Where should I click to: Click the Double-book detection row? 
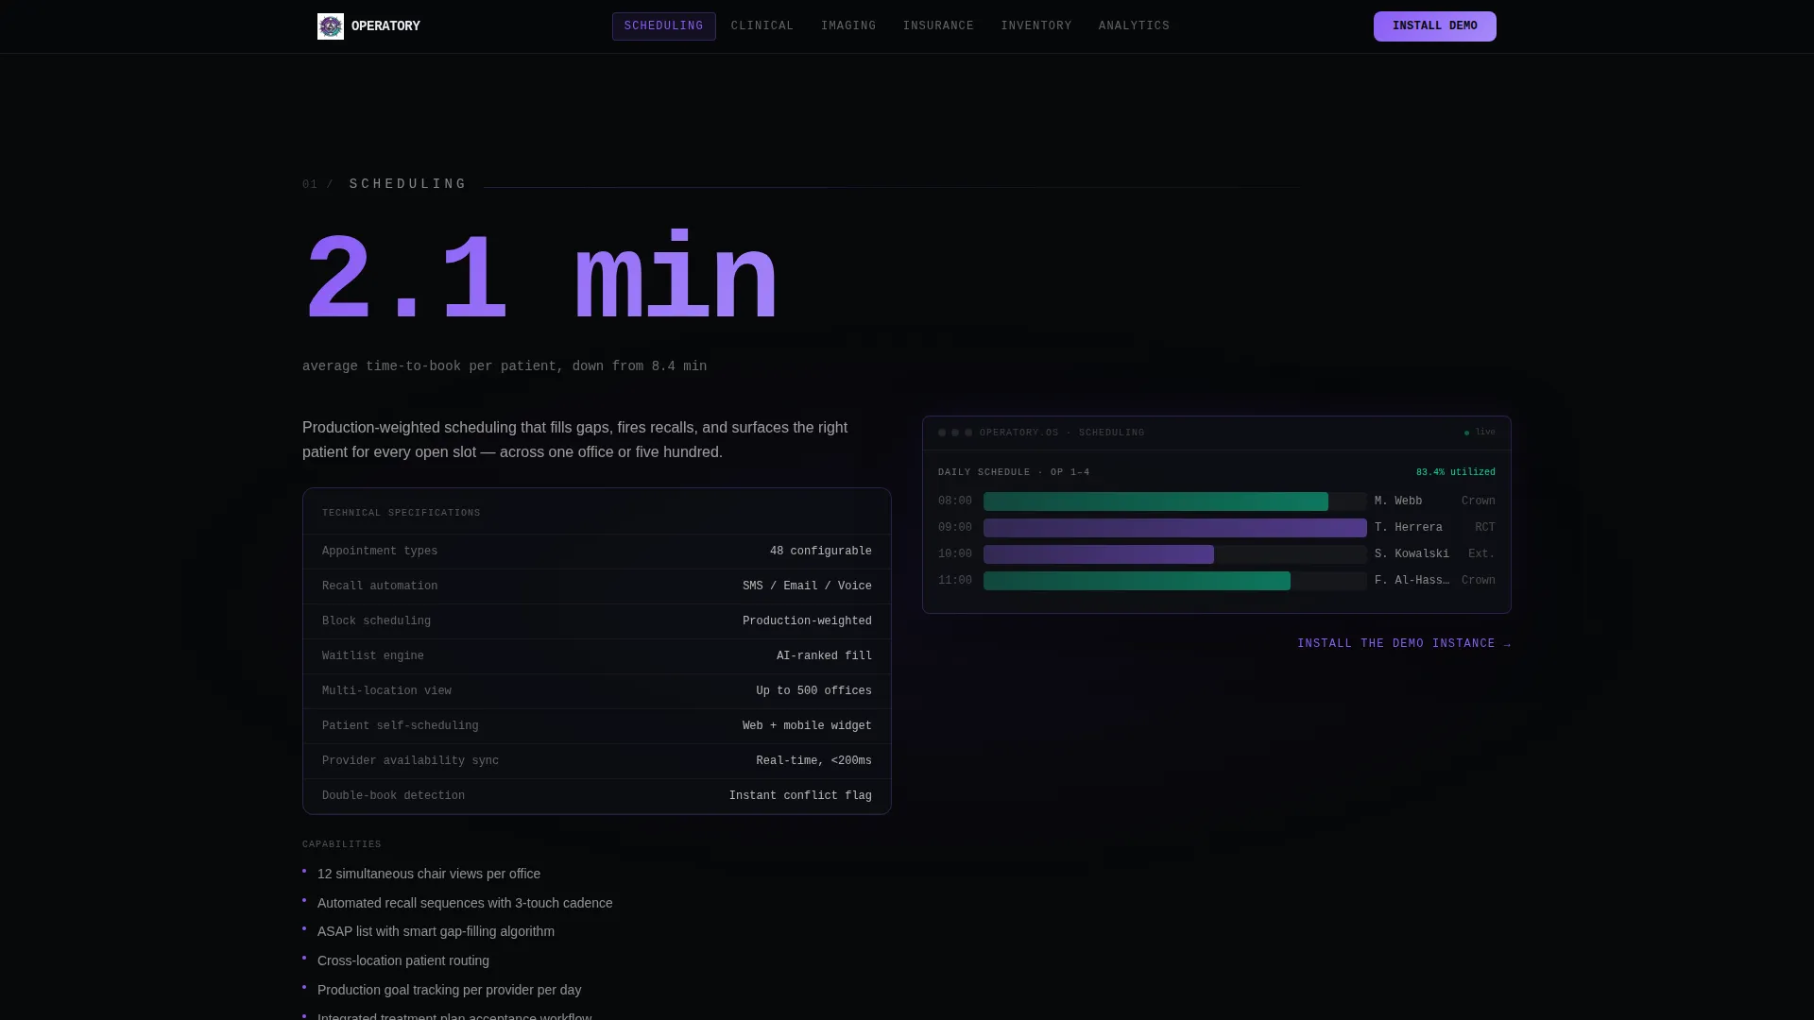[x=597, y=796]
